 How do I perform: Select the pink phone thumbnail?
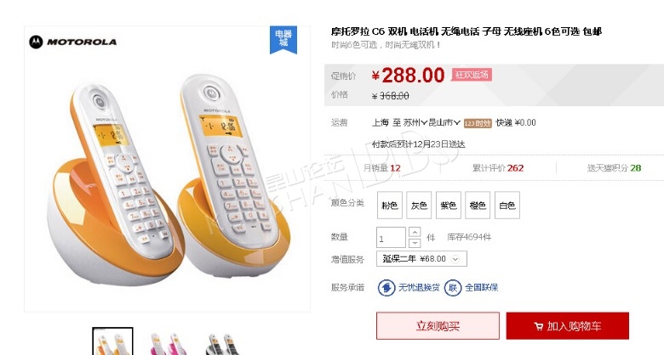pos(170,342)
